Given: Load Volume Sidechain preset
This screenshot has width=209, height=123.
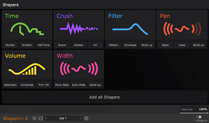Looking at the screenshot, I should 10,85.
